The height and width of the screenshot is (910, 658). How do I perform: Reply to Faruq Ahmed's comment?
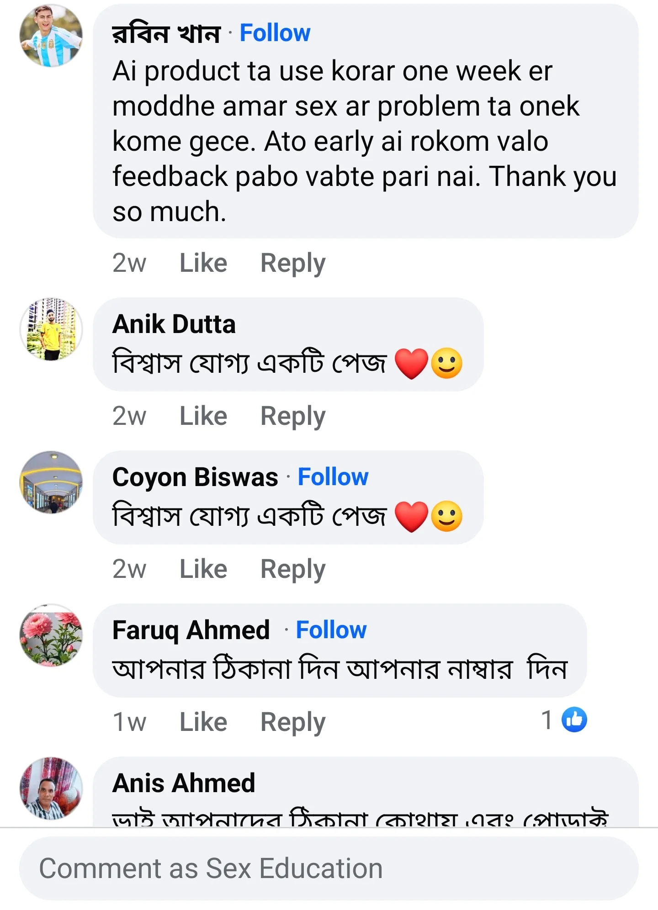pyautogui.click(x=291, y=721)
